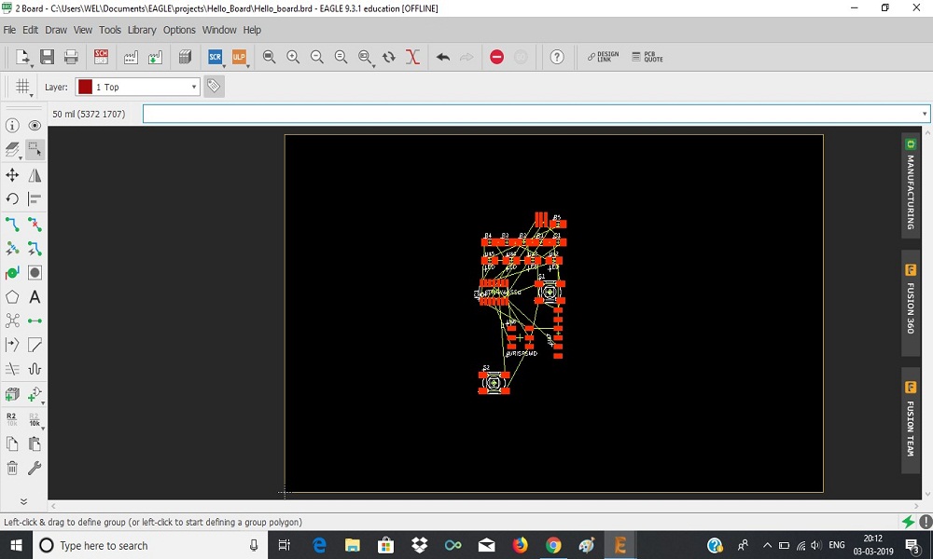Click the Delete trash can tool
Viewport: 933px width, 559px height.
tap(12, 468)
